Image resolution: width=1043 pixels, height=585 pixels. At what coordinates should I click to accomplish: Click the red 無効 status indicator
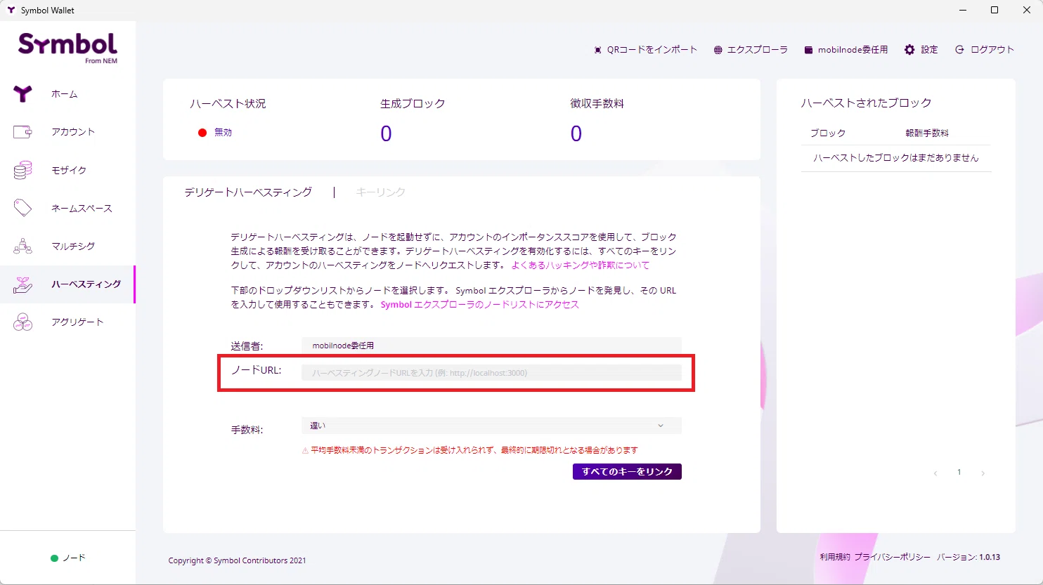pos(202,133)
